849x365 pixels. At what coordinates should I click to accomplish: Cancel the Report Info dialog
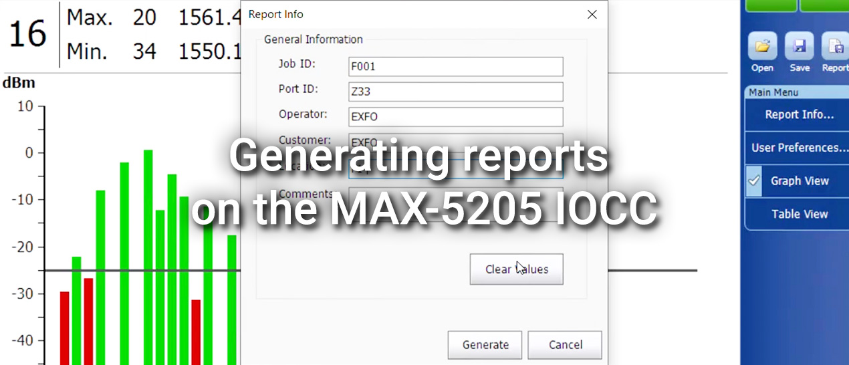coord(565,345)
